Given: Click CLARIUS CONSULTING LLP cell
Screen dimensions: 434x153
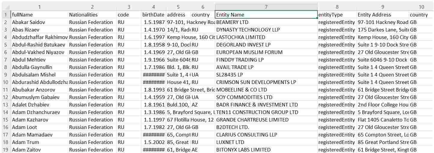Looking at the screenshot, I should pyautogui.click(x=266, y=135).
